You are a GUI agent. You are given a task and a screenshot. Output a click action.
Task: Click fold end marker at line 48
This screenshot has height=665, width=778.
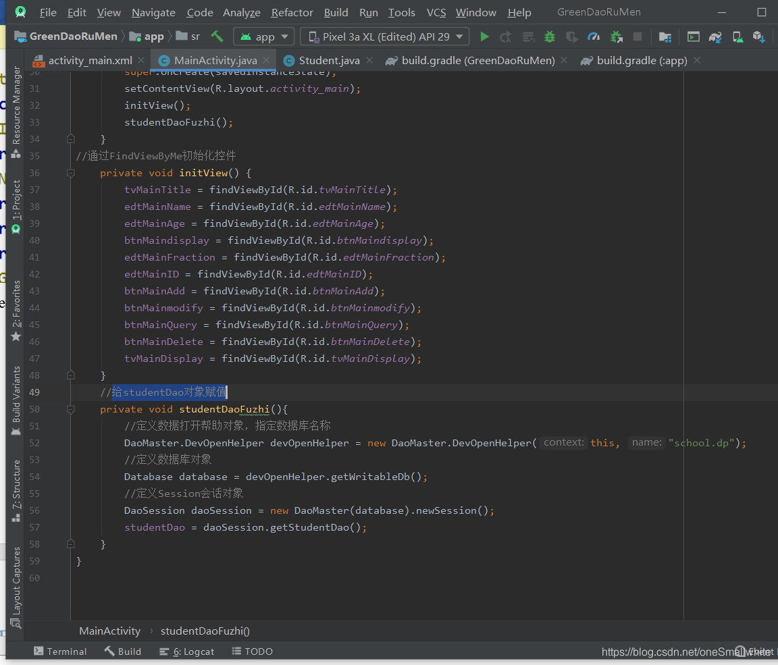pos(70,375)
